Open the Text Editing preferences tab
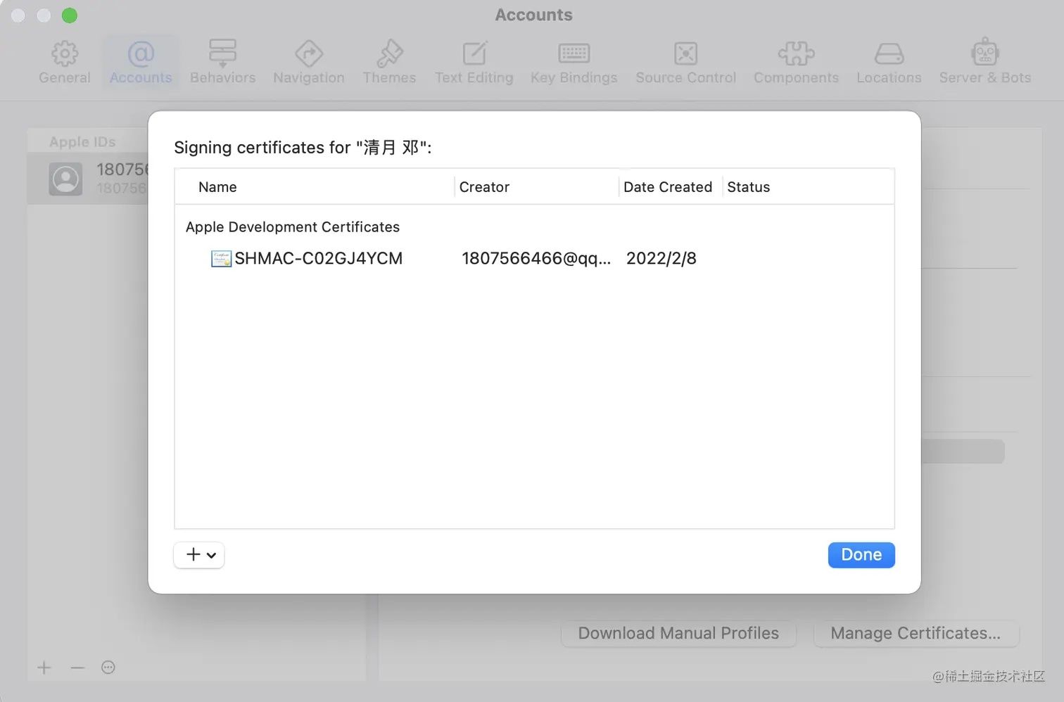Image resolution: width=1064 pixels, height=702 pixels. point(474,63)
